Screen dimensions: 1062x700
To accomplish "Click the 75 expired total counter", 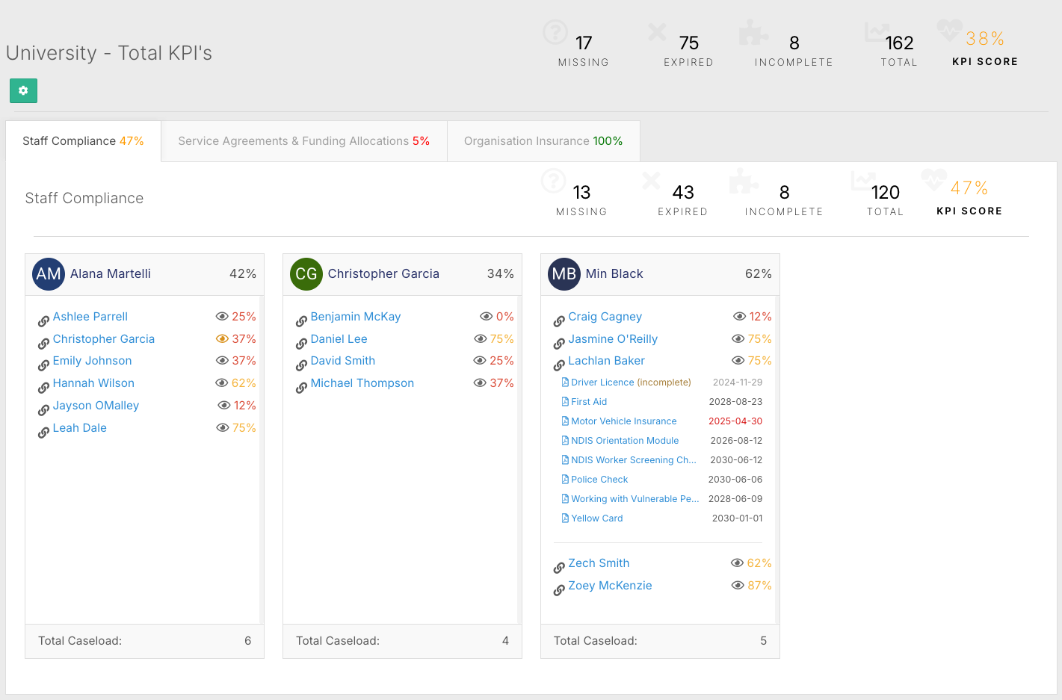I will [x=689, y=43].
